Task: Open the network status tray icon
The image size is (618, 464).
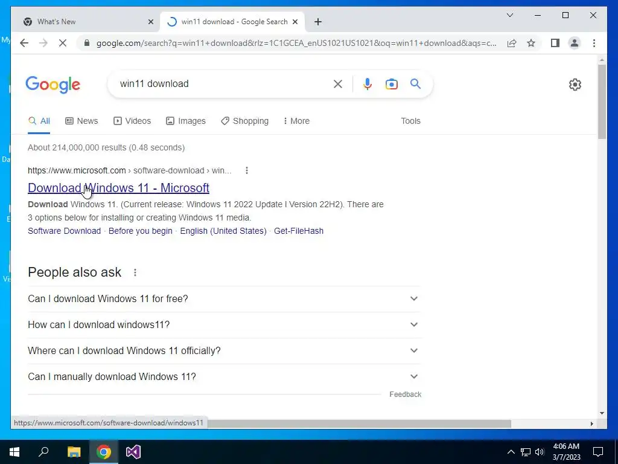Action: point(526,452)
